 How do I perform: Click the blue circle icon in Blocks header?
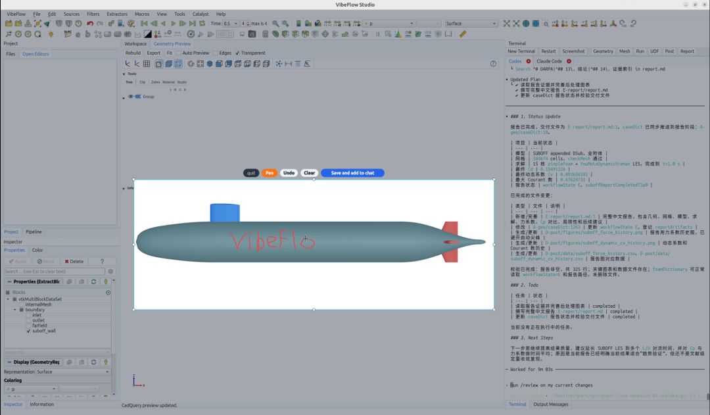coord(108,293)
